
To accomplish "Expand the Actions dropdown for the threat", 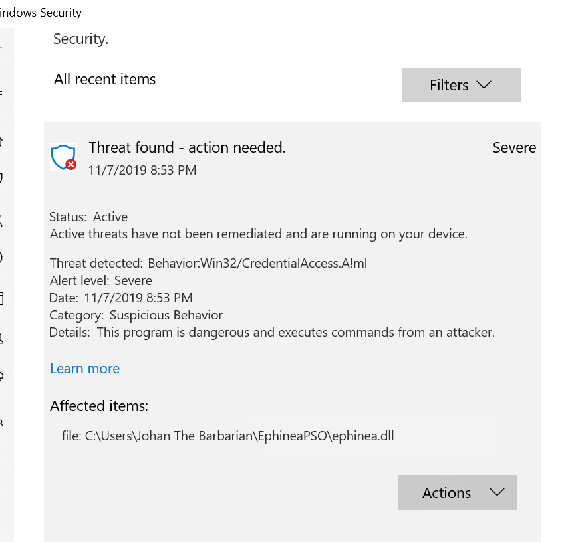I will point(457,492).
